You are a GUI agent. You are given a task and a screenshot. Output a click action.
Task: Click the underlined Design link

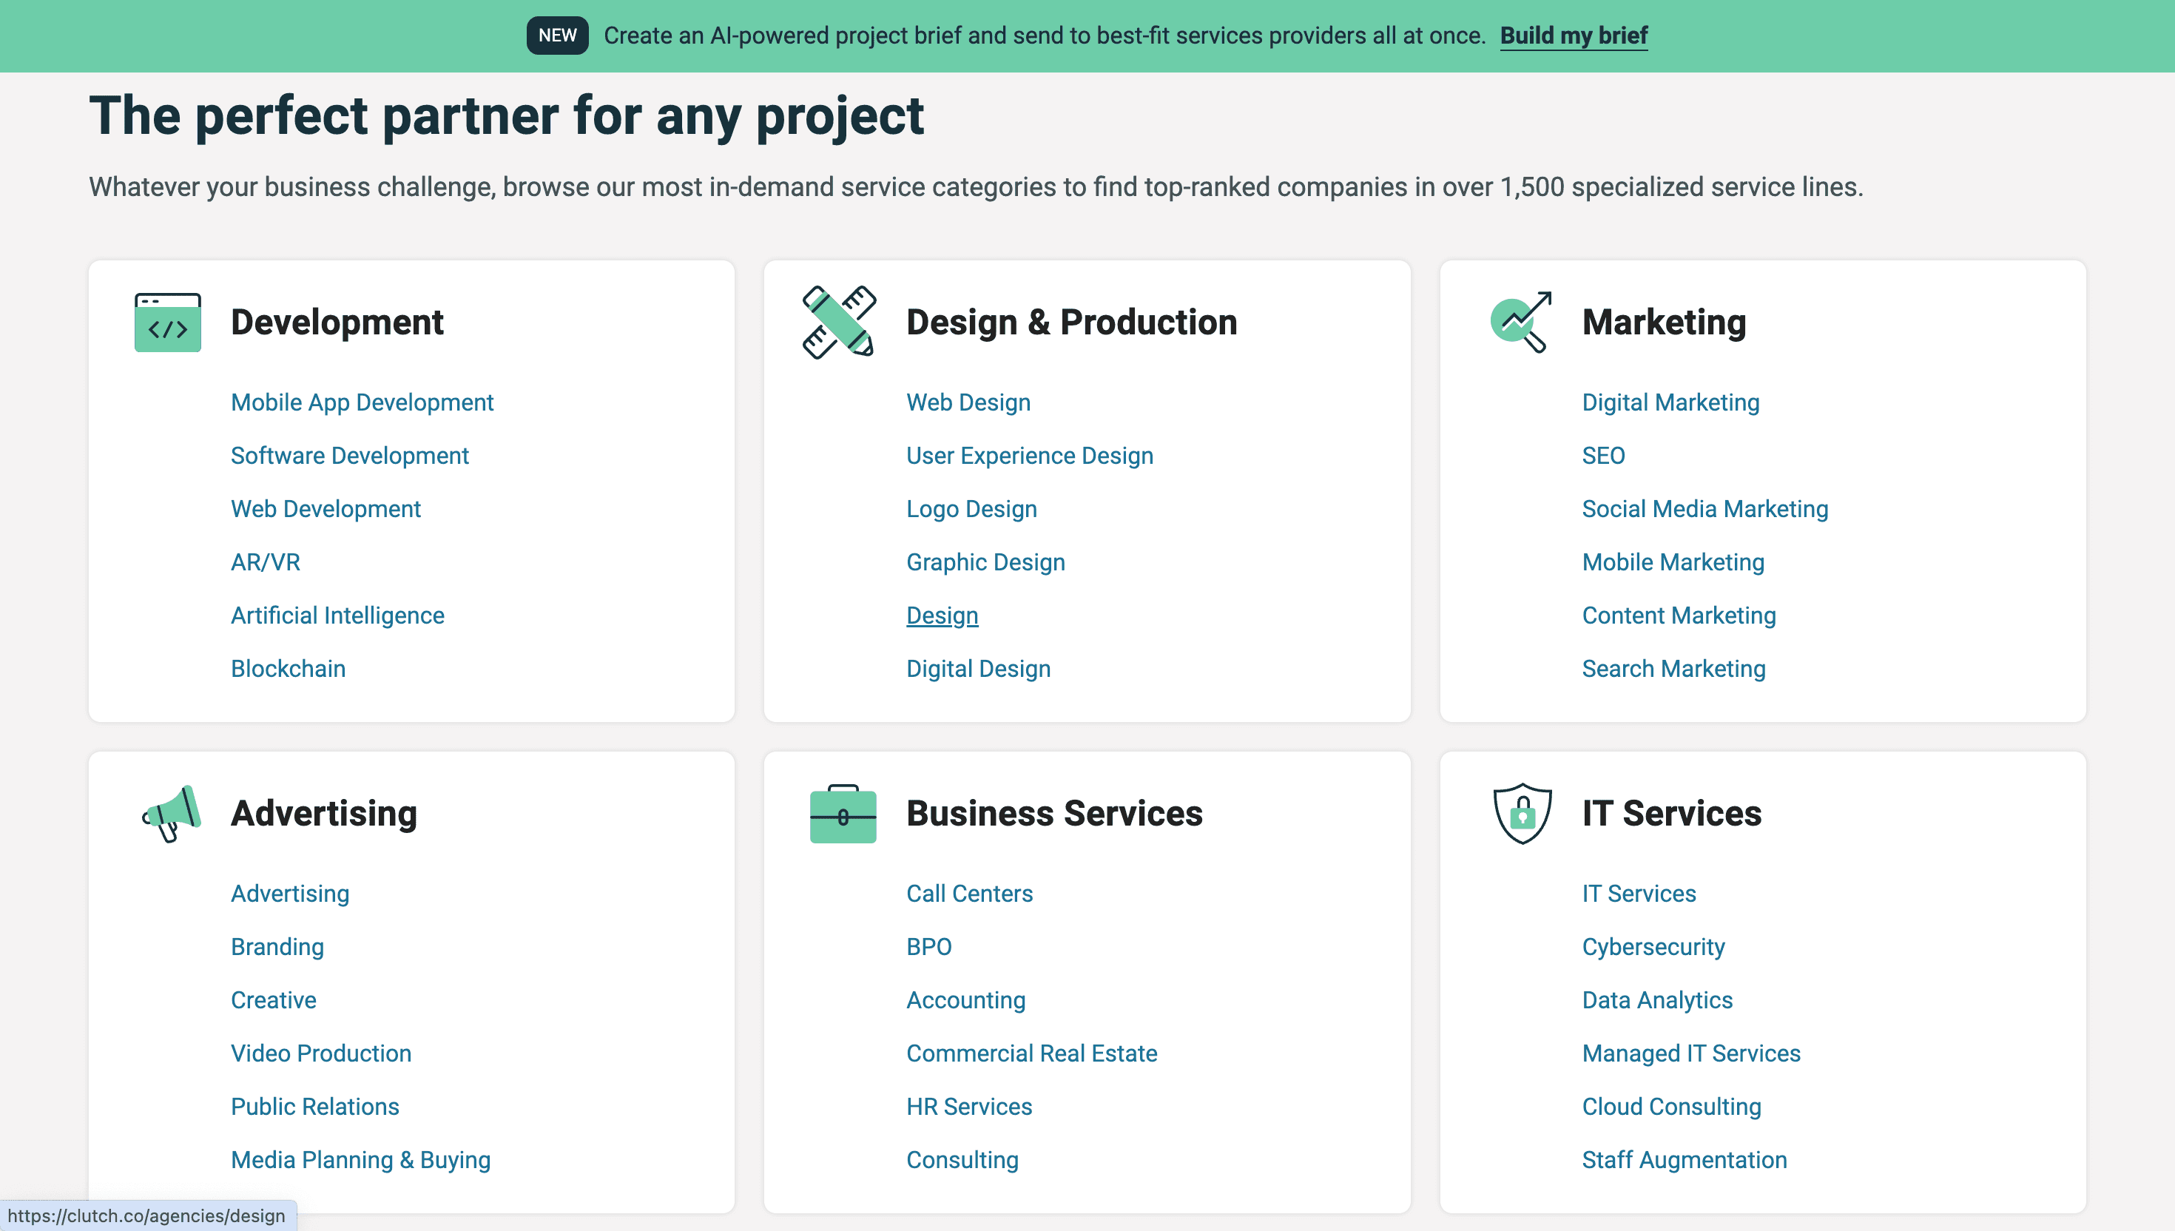coord(942,615)
